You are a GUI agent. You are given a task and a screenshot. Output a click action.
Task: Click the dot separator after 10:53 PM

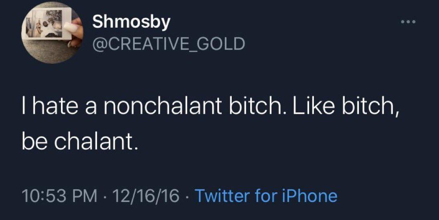tap(103, 196)
